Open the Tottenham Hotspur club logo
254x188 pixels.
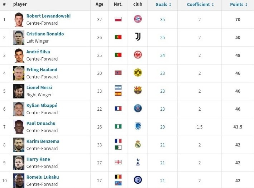[x=138, y=162]
